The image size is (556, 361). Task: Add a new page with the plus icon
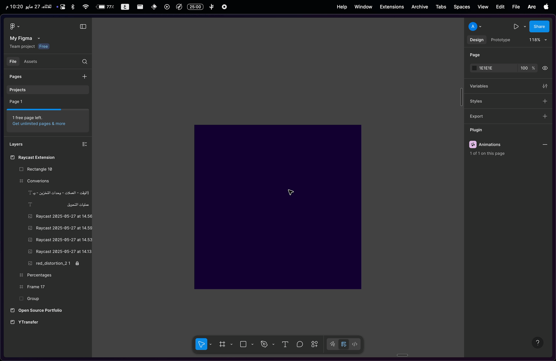point(85,76)
